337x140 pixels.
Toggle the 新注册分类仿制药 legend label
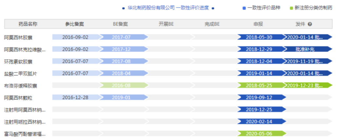click(x=313, y=8)
